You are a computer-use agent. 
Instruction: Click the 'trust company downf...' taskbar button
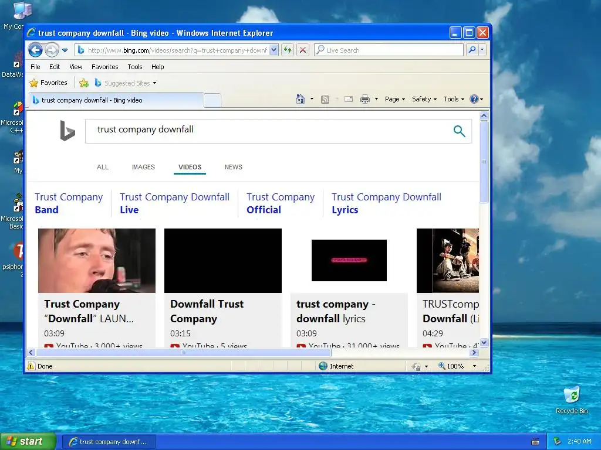pyautogui.click(x=109, y=442)
